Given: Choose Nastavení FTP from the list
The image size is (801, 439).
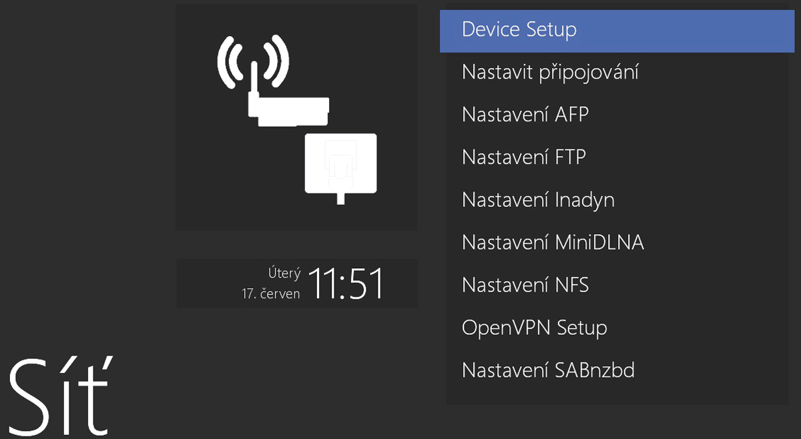Looking at the screenshot, I should 523,157.
